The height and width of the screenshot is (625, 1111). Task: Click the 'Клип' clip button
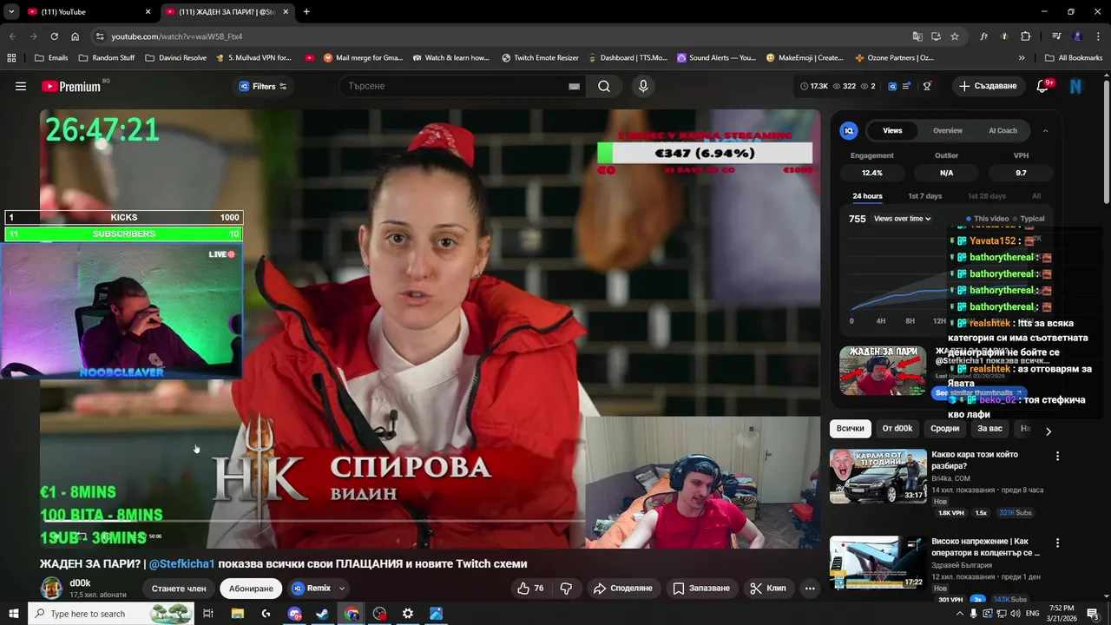(768, 588)
